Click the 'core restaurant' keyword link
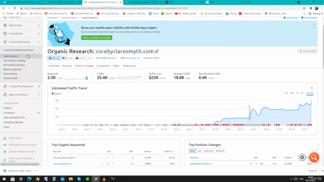 [61, 164]
